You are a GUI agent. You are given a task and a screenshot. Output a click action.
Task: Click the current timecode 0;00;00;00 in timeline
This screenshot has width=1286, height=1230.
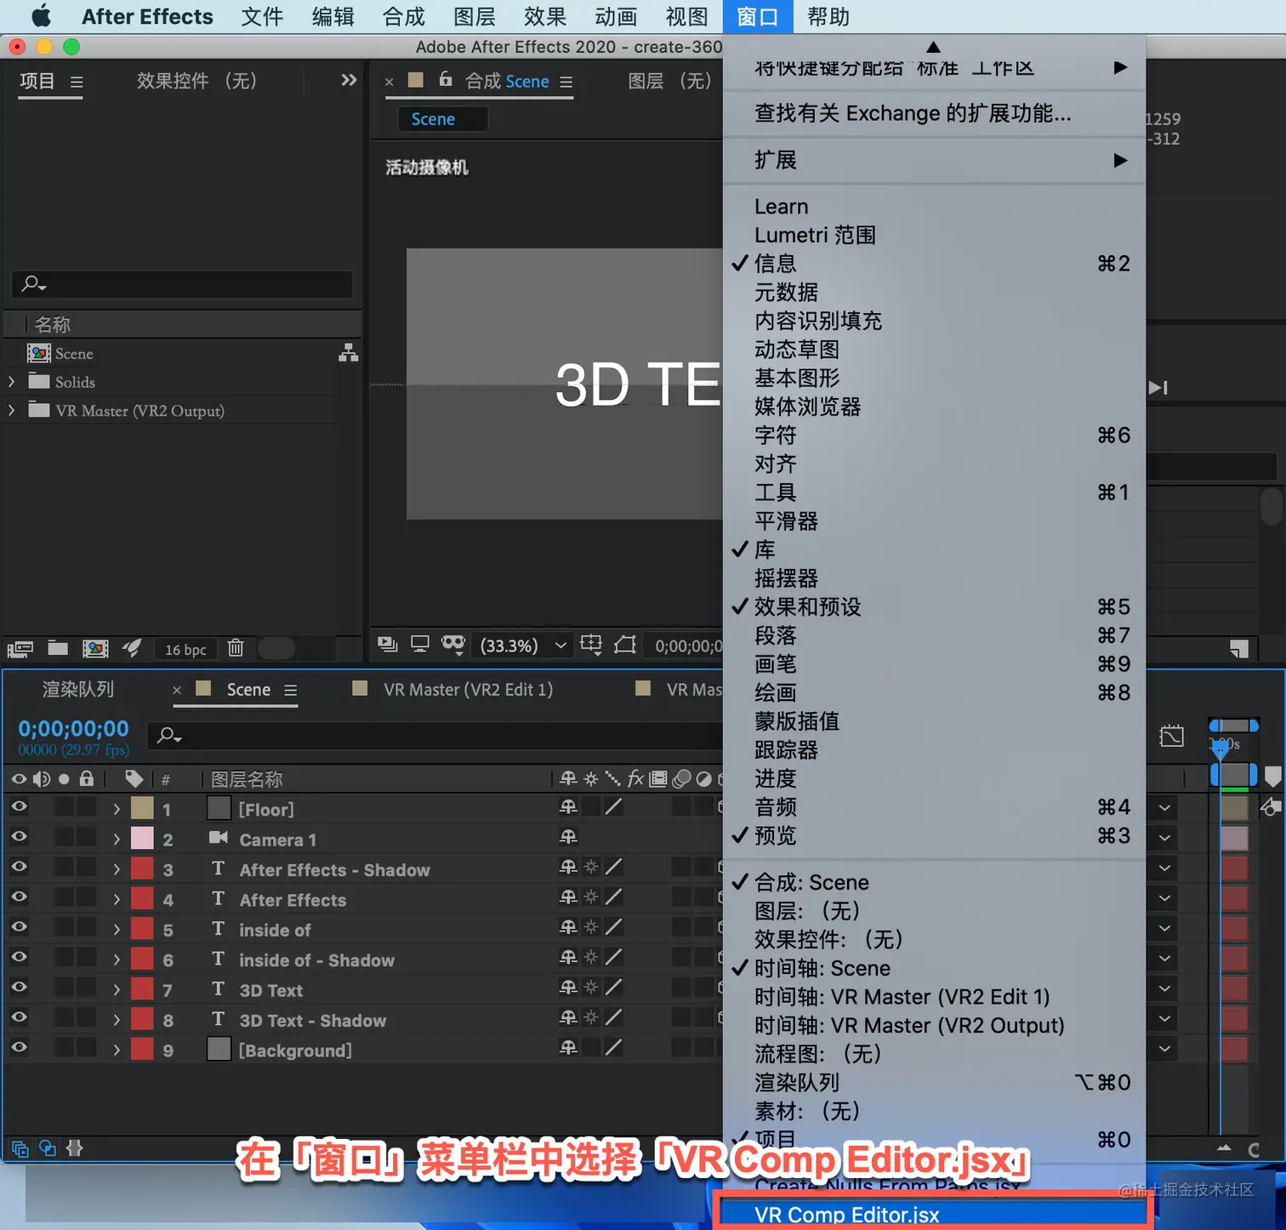(74, 729)
